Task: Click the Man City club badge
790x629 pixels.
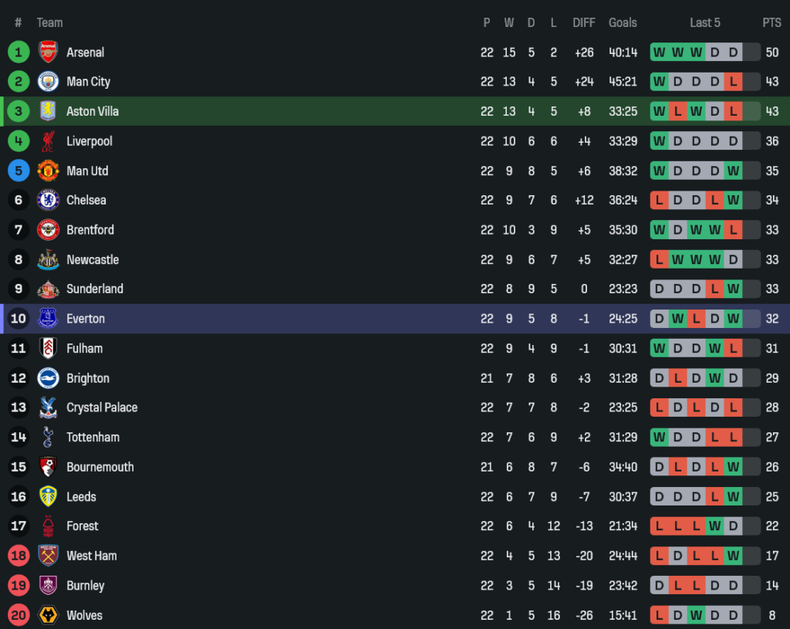Action: click(x=48, y=82)
